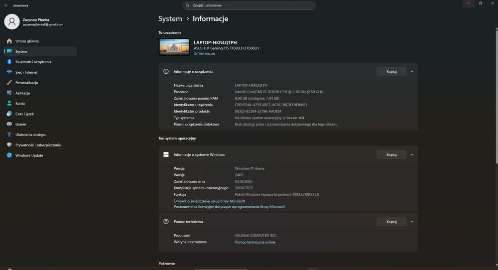The height and width of the screenshot is (270, 498).
Task: Click the Aplikacje icon in the sidebar
Action: [x=9, y=93]
